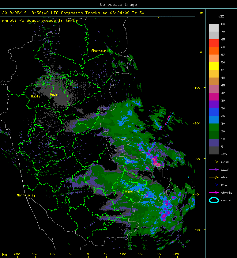Screen dimensions: 237x258
Task: Pick the purple 39 dBZ swatch
Action: click(x=214, y=104)
